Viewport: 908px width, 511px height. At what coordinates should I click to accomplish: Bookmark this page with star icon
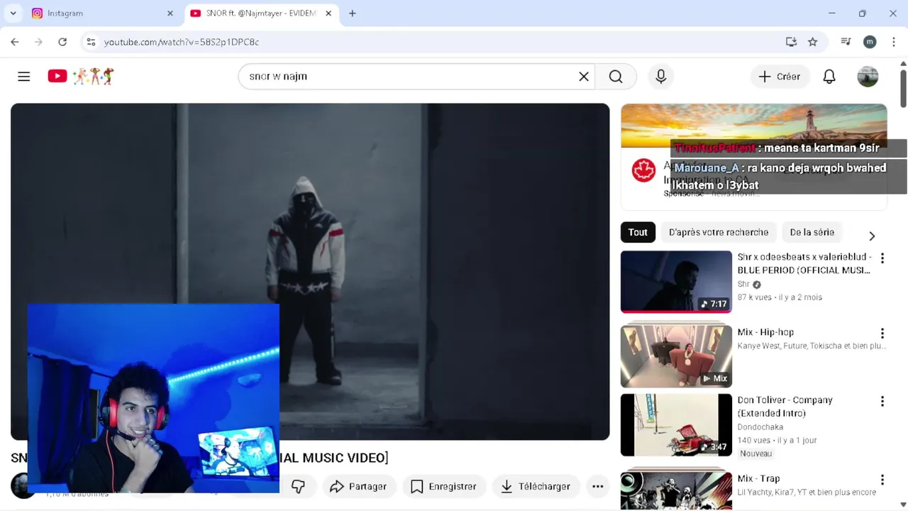click(x=813, y=42)
